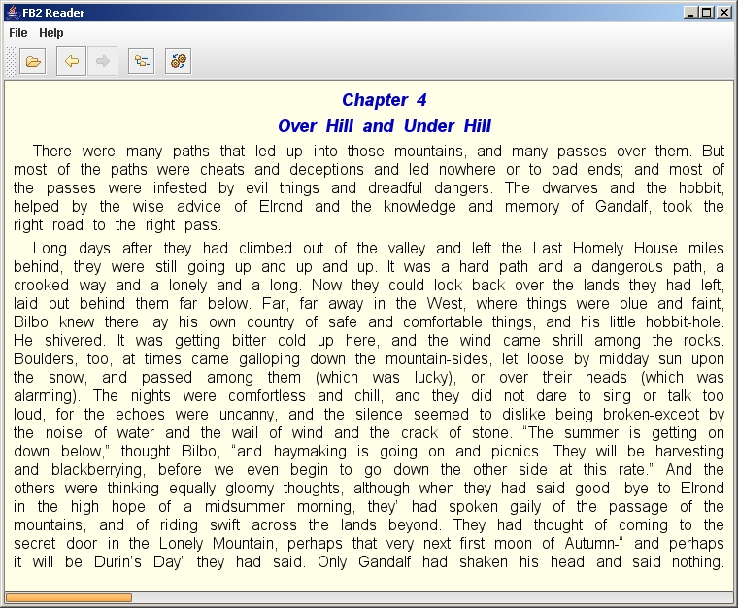Maximize the FB2 Reader window
This screenshot has width=738, height=608.
pos(707,13)
